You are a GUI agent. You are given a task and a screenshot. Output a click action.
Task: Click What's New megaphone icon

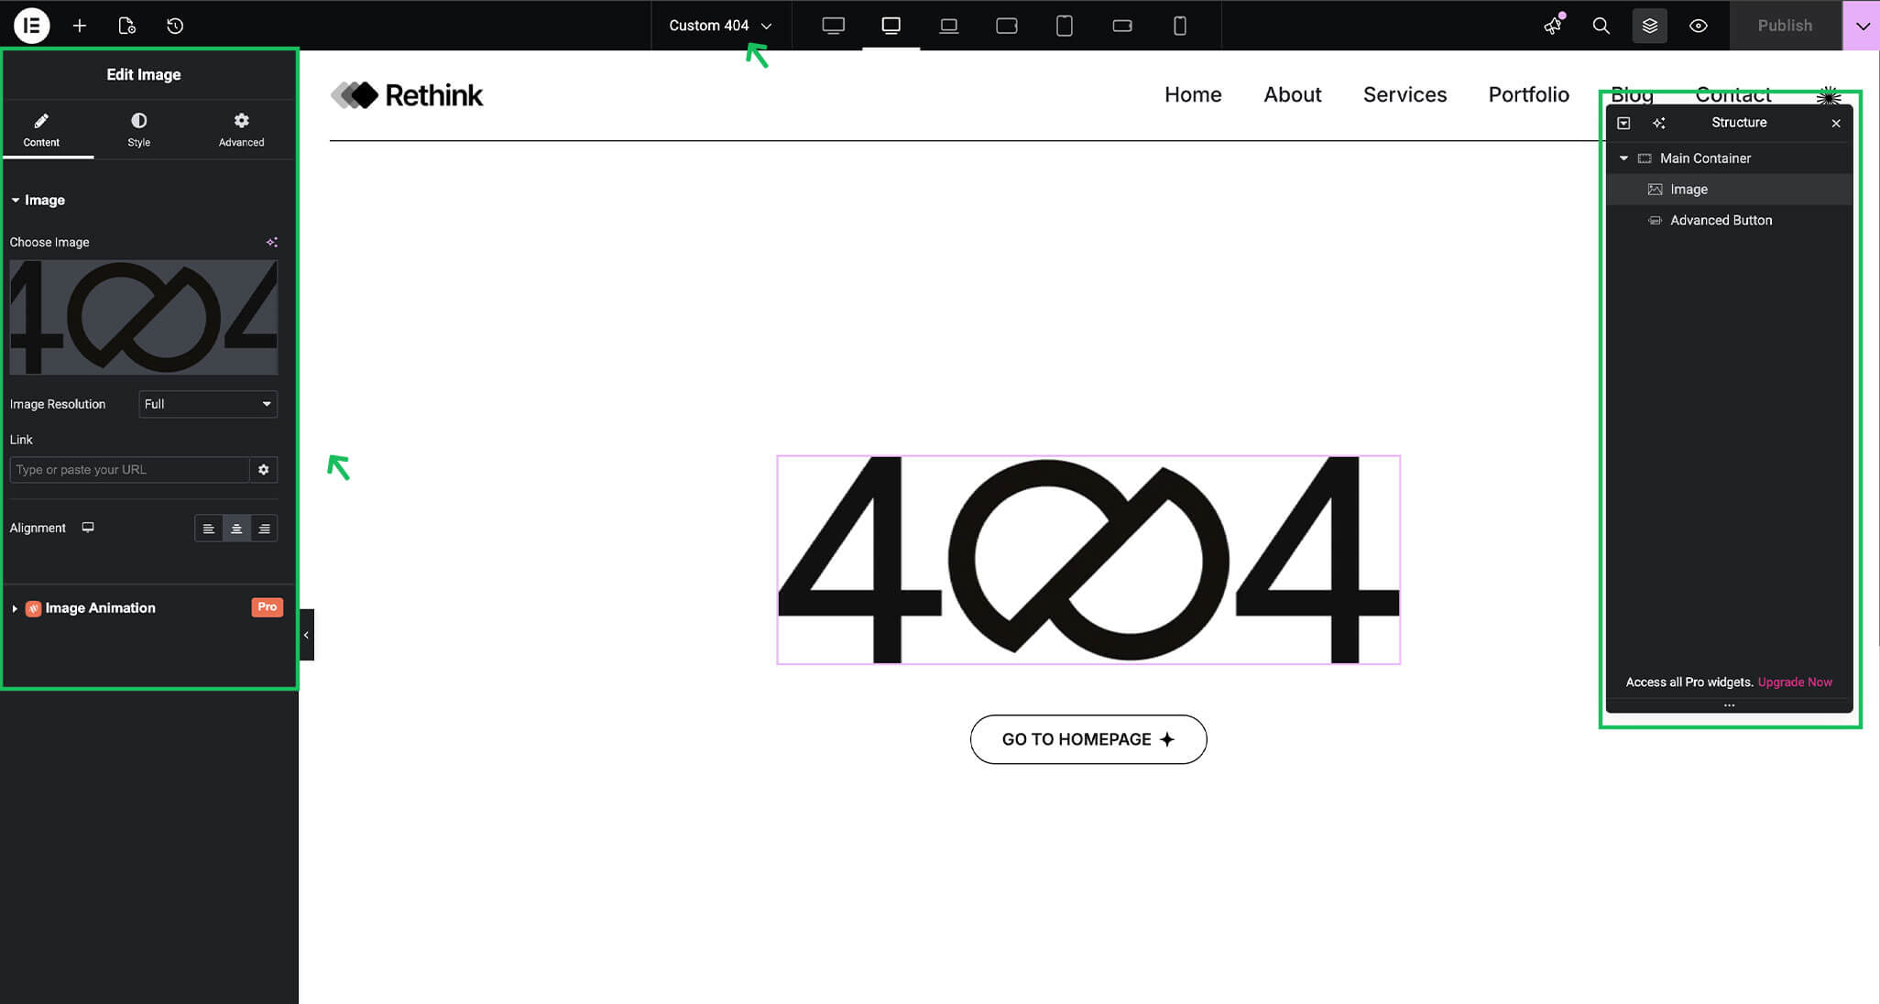tap(1553, 26)
